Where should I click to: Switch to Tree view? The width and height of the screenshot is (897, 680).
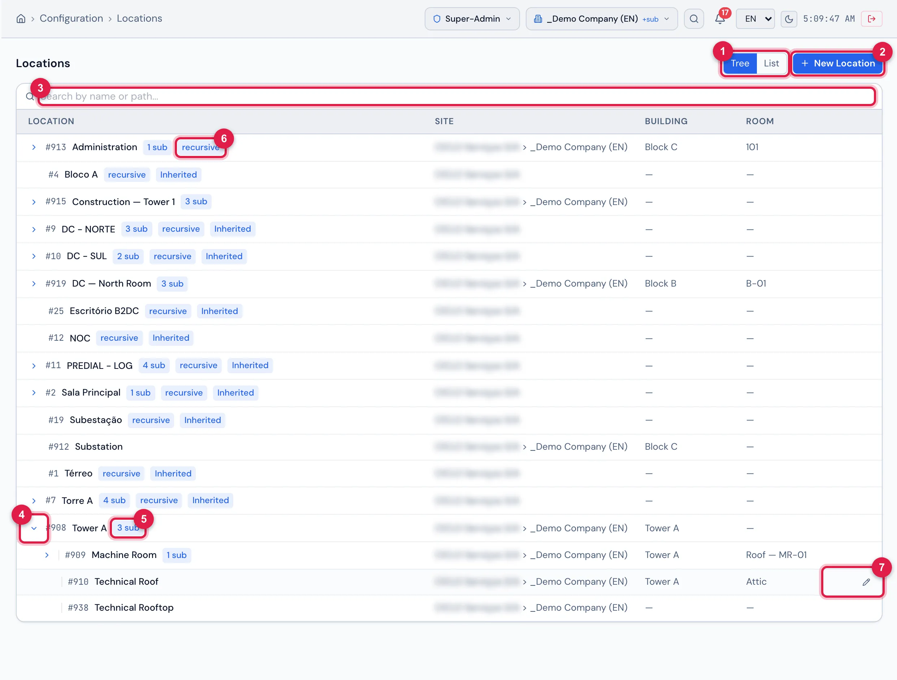[x=740, y=63]
